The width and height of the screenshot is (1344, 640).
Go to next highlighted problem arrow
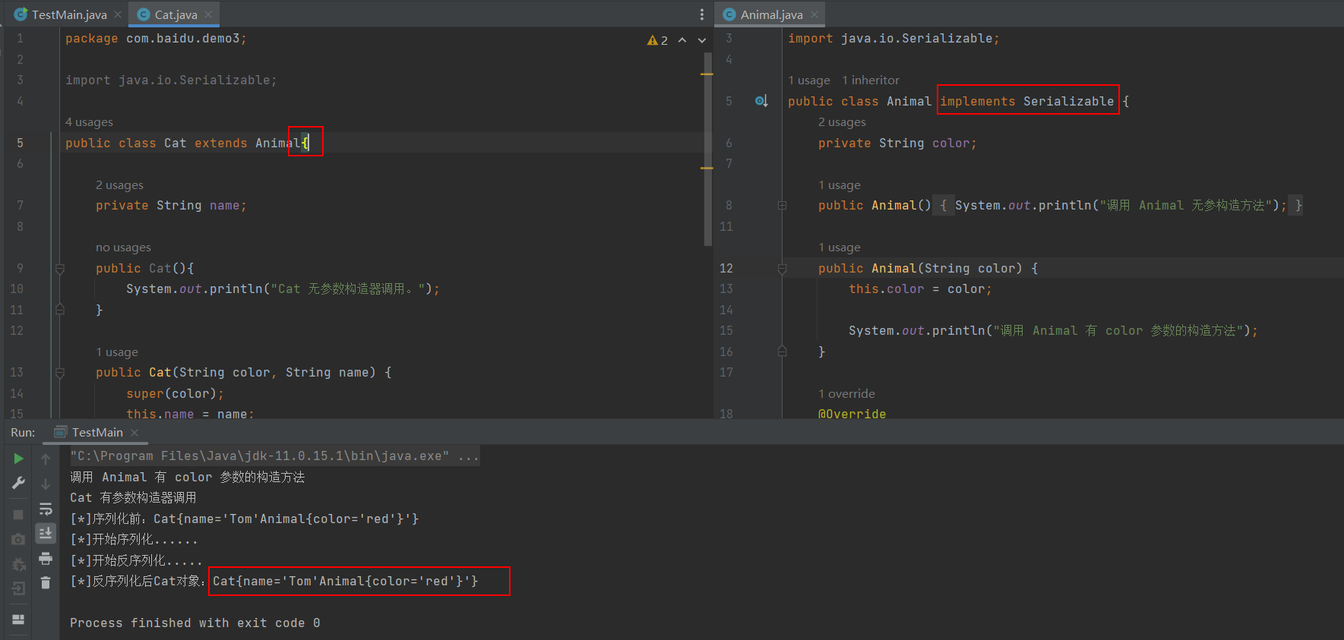tap(702, 40)
